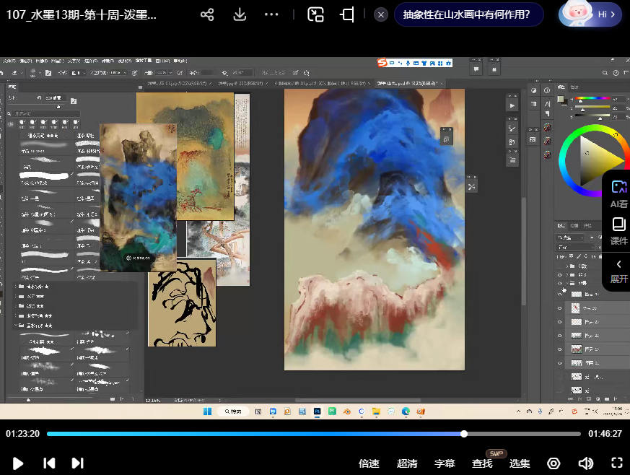This screenshot has width=630, height=475.
Task: Open the 查找 search feature
Action: pyautogui.click(x=482, y=463)
